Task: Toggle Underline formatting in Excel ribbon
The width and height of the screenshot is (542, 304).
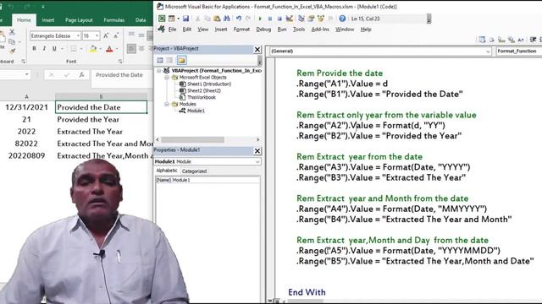Action: click(54, 49)
